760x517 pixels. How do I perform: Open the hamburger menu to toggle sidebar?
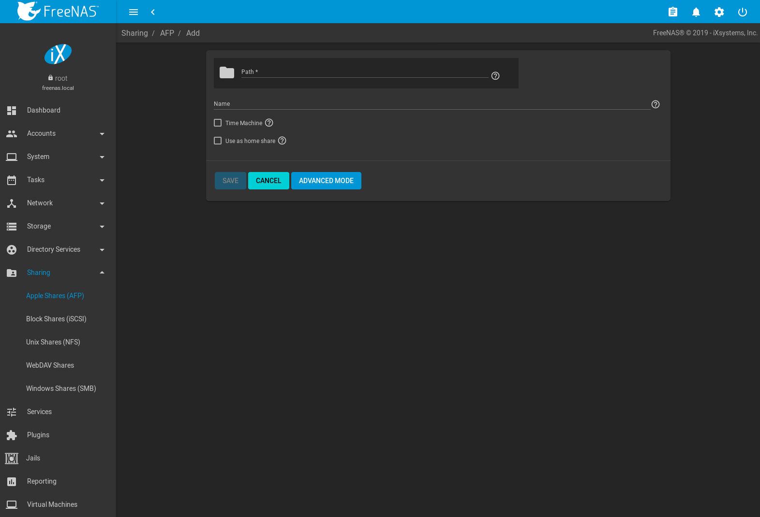134,12
